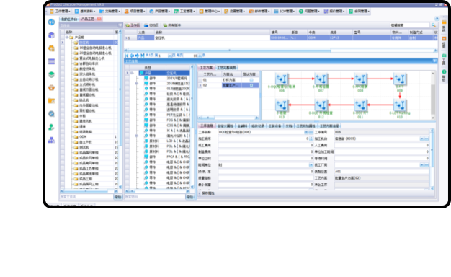
Task: Click product grid horizontal scrollbar
Action: coord(281,50)
